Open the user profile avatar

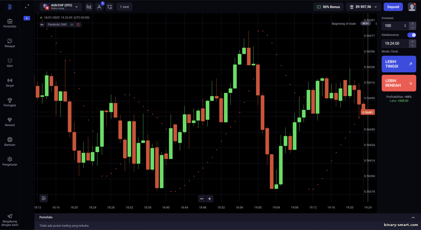tap(412, 7)
